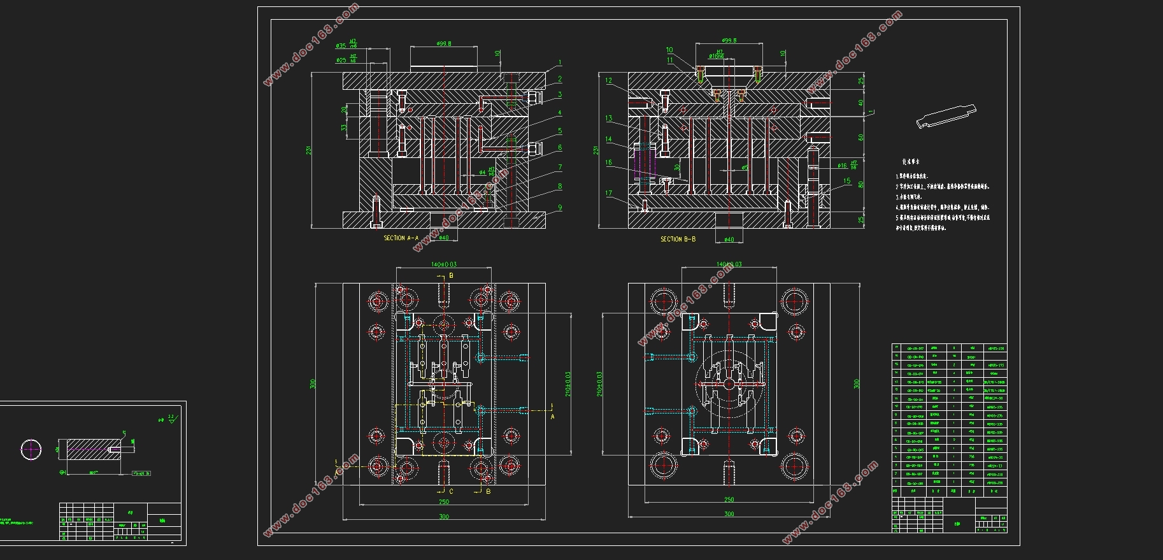1163x560 pixels.
Task: Select 210±0.03 dimension beside right plan view
Action: point(599,384)
